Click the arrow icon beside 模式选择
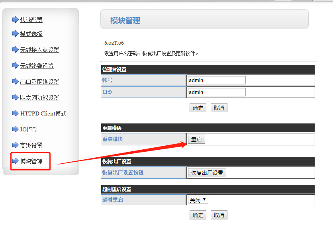333x225 pixels. tap(16, 34)
